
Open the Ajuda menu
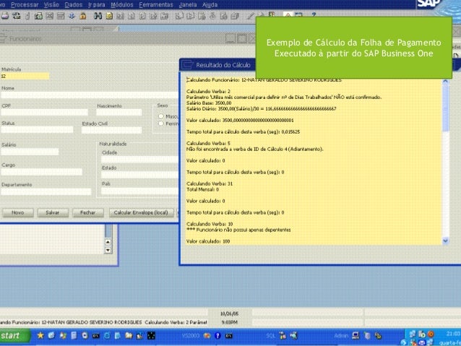(210, 5)
